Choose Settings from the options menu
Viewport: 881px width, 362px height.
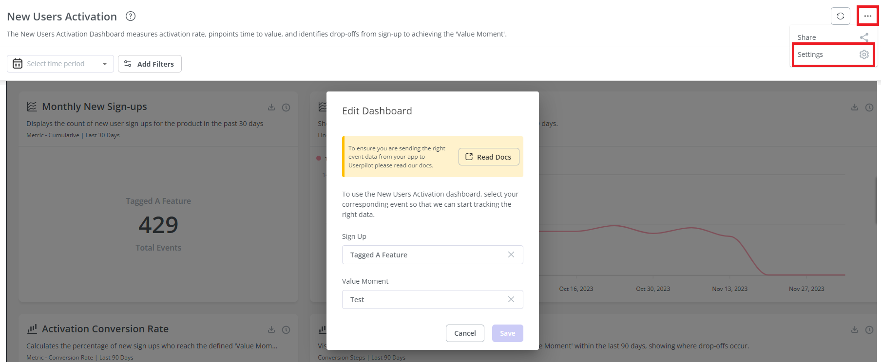pos(833,54)
